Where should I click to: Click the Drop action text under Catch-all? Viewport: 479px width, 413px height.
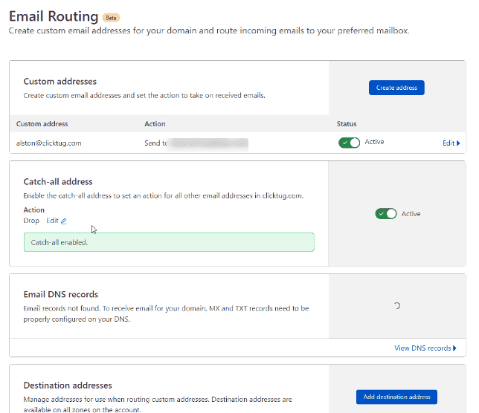pyautogui.click(x=31, y=221)
